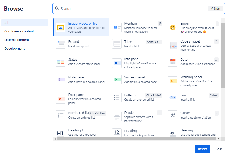Click the scroll left arrow

[55, 139]
